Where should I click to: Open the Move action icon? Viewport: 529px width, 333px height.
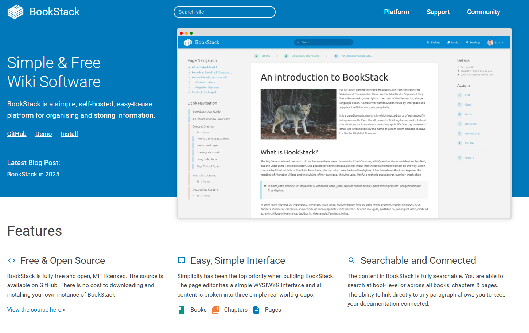click(460, 114)
